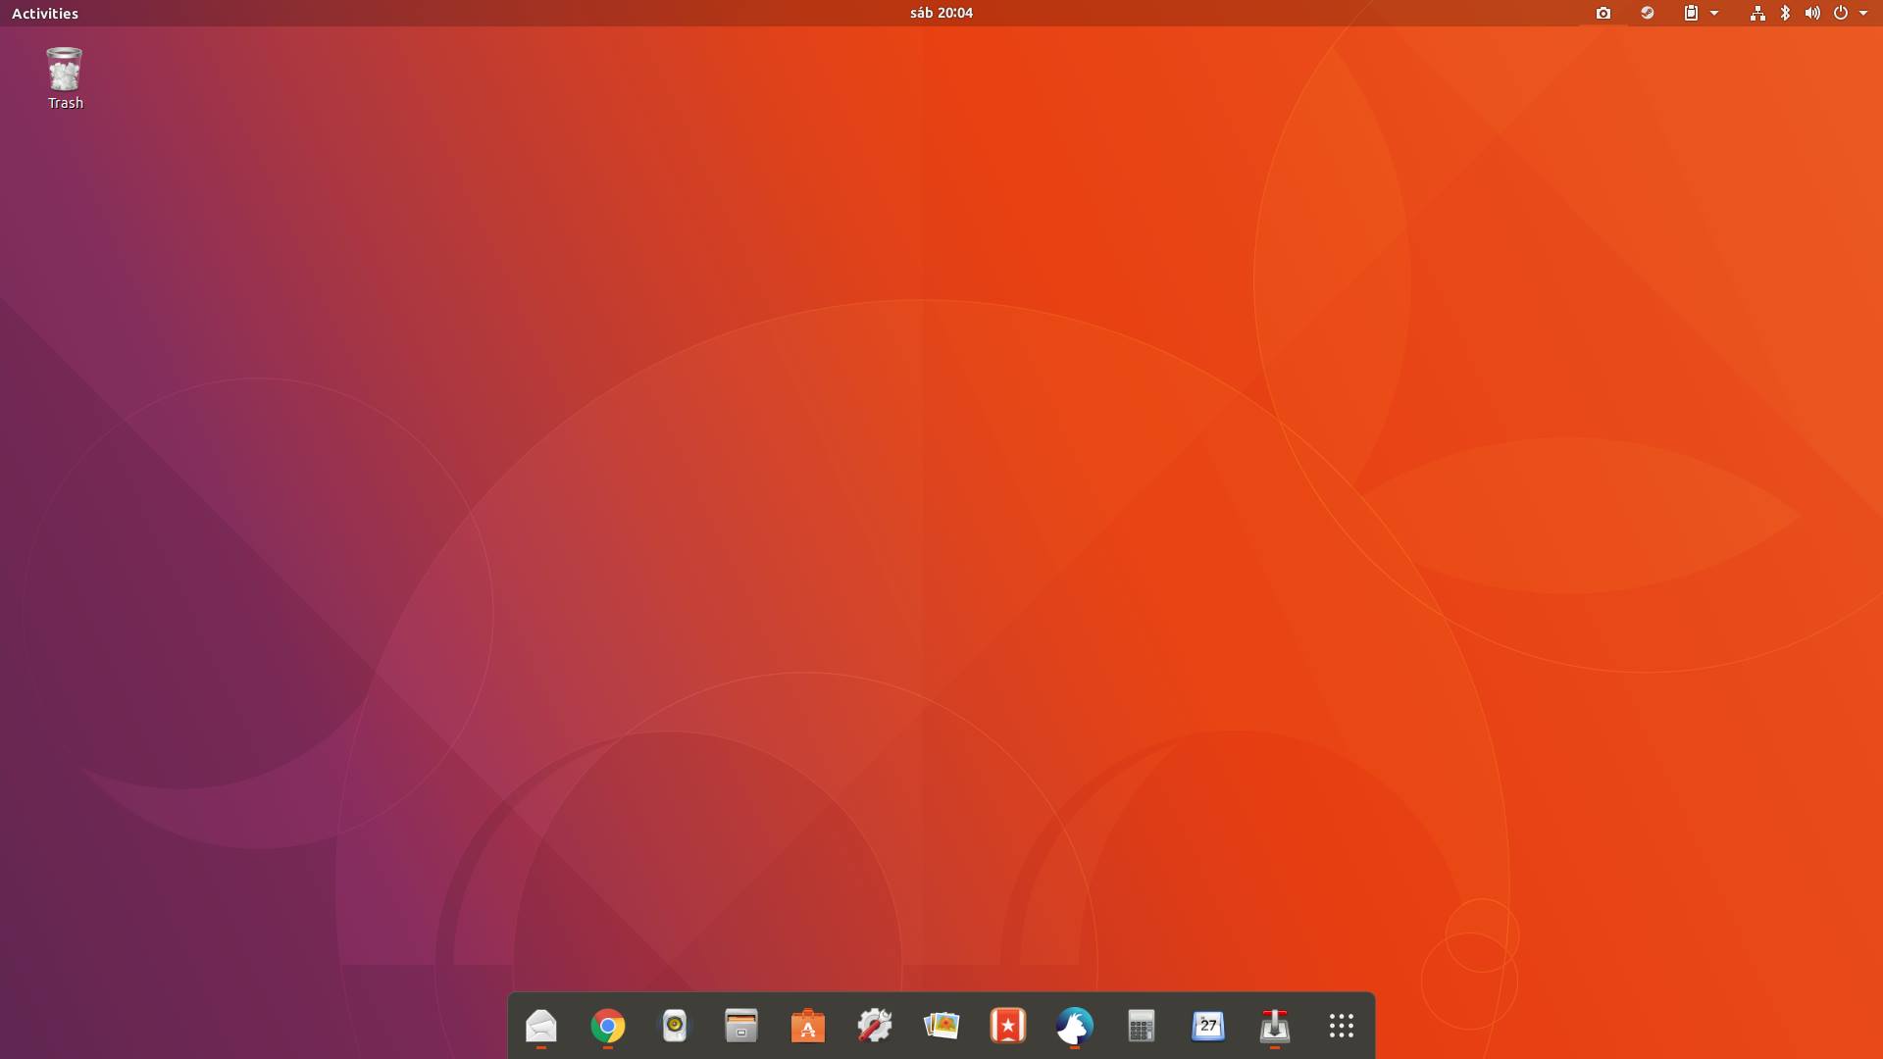This screenshot has height=1059, width=1883.
Task: Open the clipboard manager tray icon
Action: click(1691, 13)
